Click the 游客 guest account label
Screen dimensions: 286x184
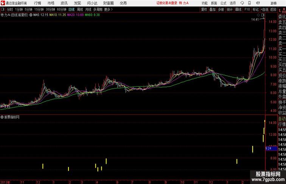[274, 3]
